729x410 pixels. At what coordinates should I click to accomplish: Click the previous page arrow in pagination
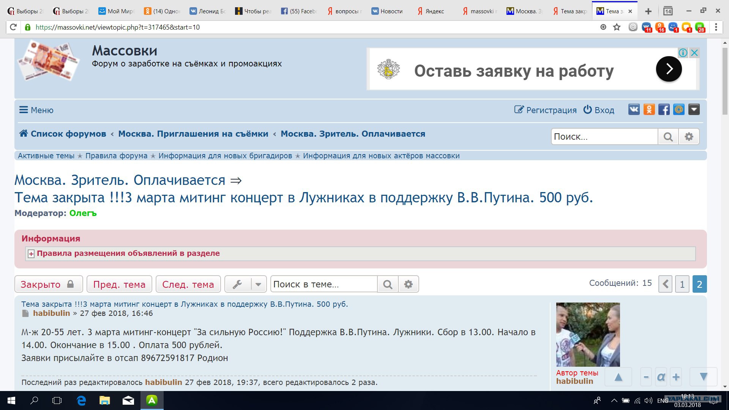click(665, 284)
